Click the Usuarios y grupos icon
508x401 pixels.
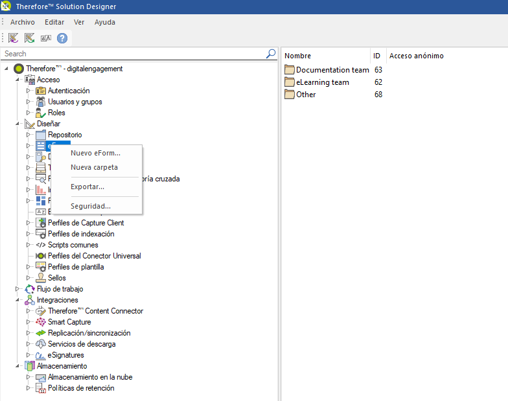click(41, 102)
